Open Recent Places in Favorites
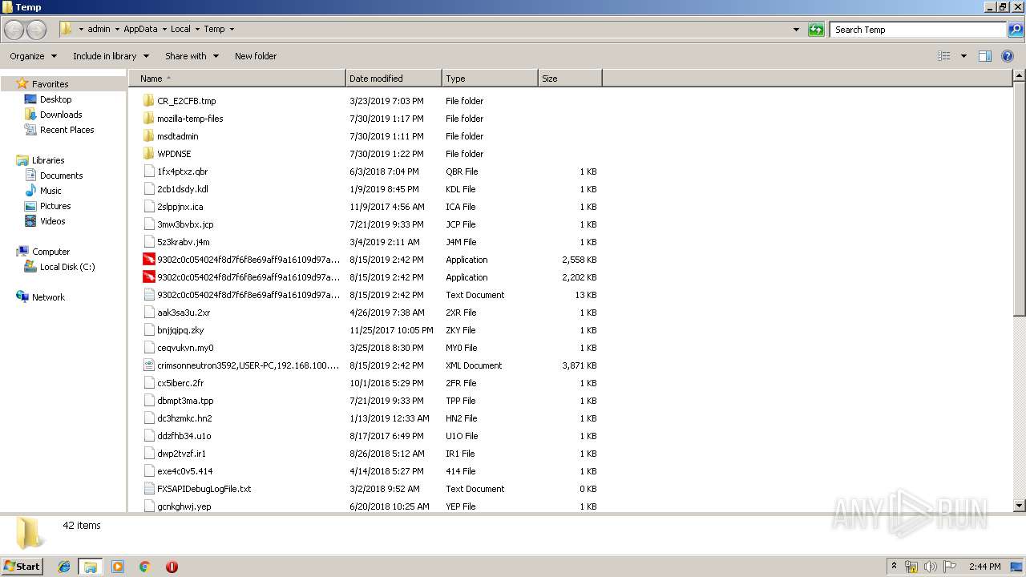Viewport: 1026px width, 577px height. click(67, 130)
